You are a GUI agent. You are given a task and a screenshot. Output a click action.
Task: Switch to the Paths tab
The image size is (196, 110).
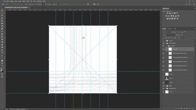click(175, 29)
